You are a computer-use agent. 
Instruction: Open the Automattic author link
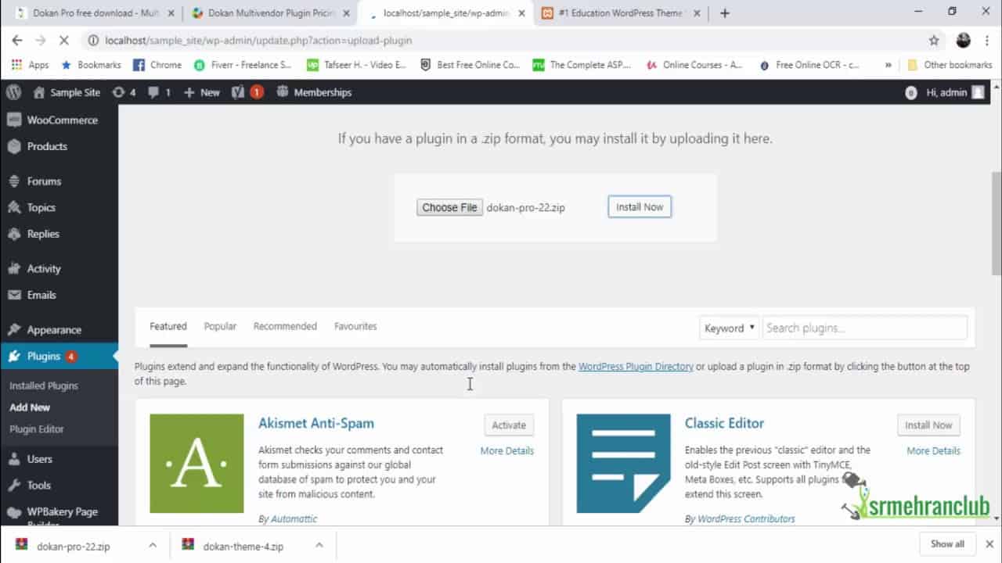pos(294,518)
